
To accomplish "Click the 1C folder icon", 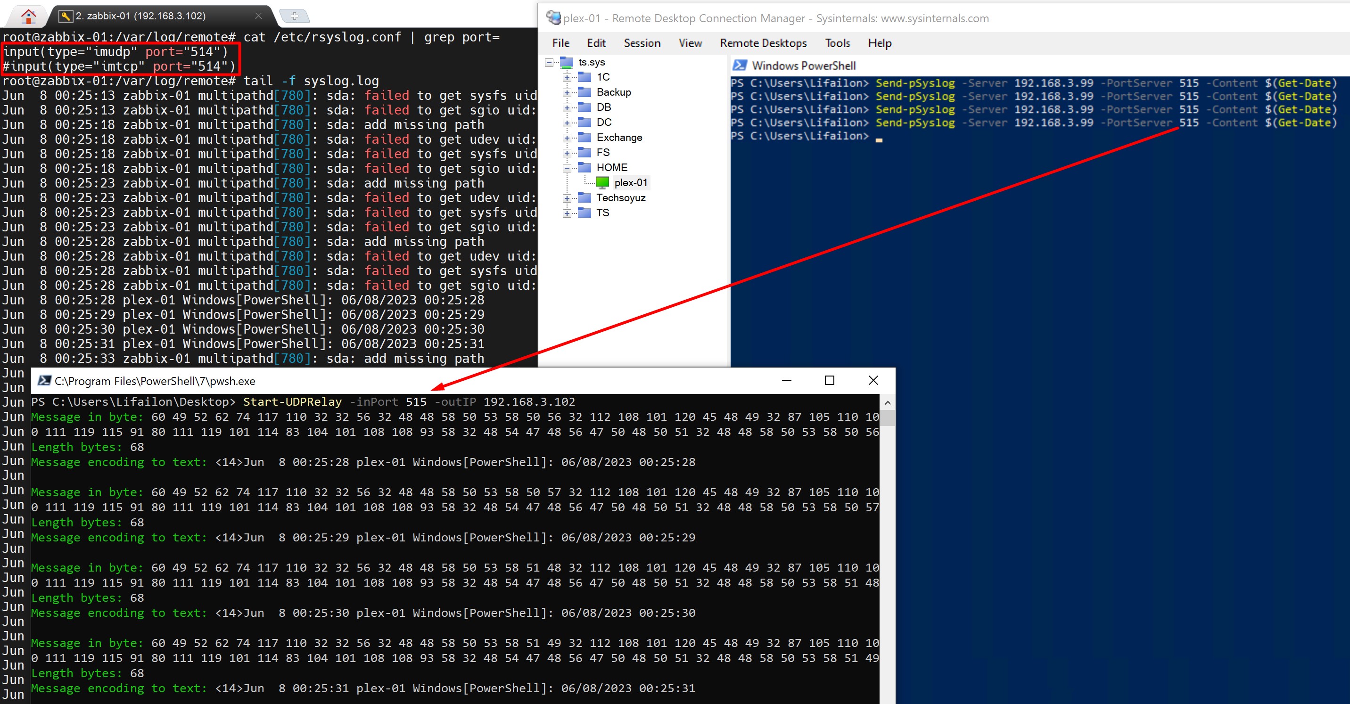I will (584, 77).
